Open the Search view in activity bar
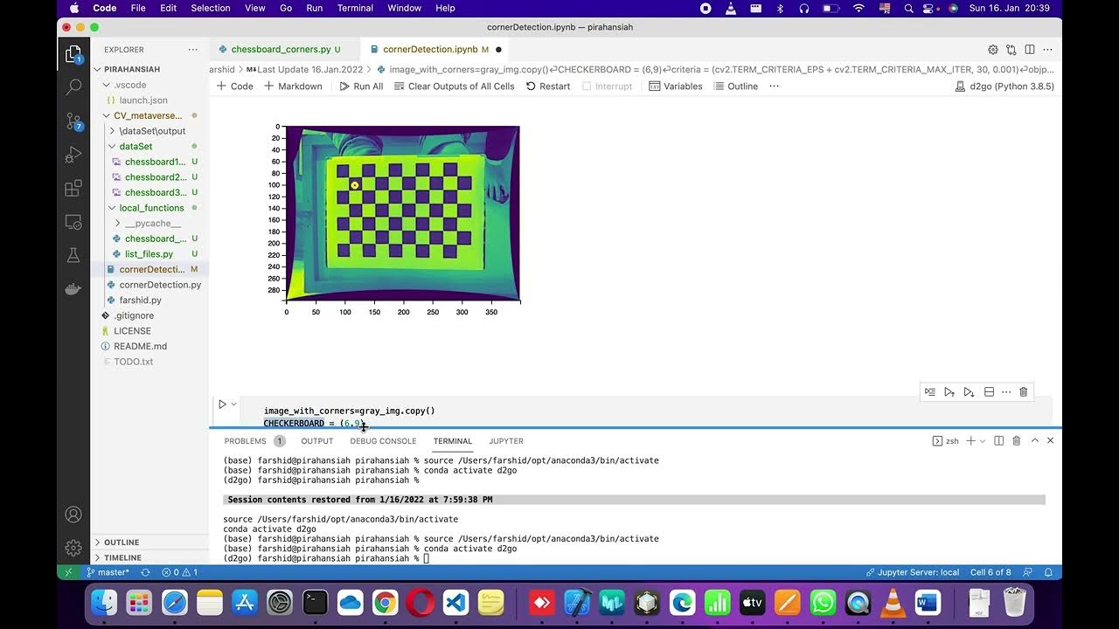 click(x=73, y=86)
